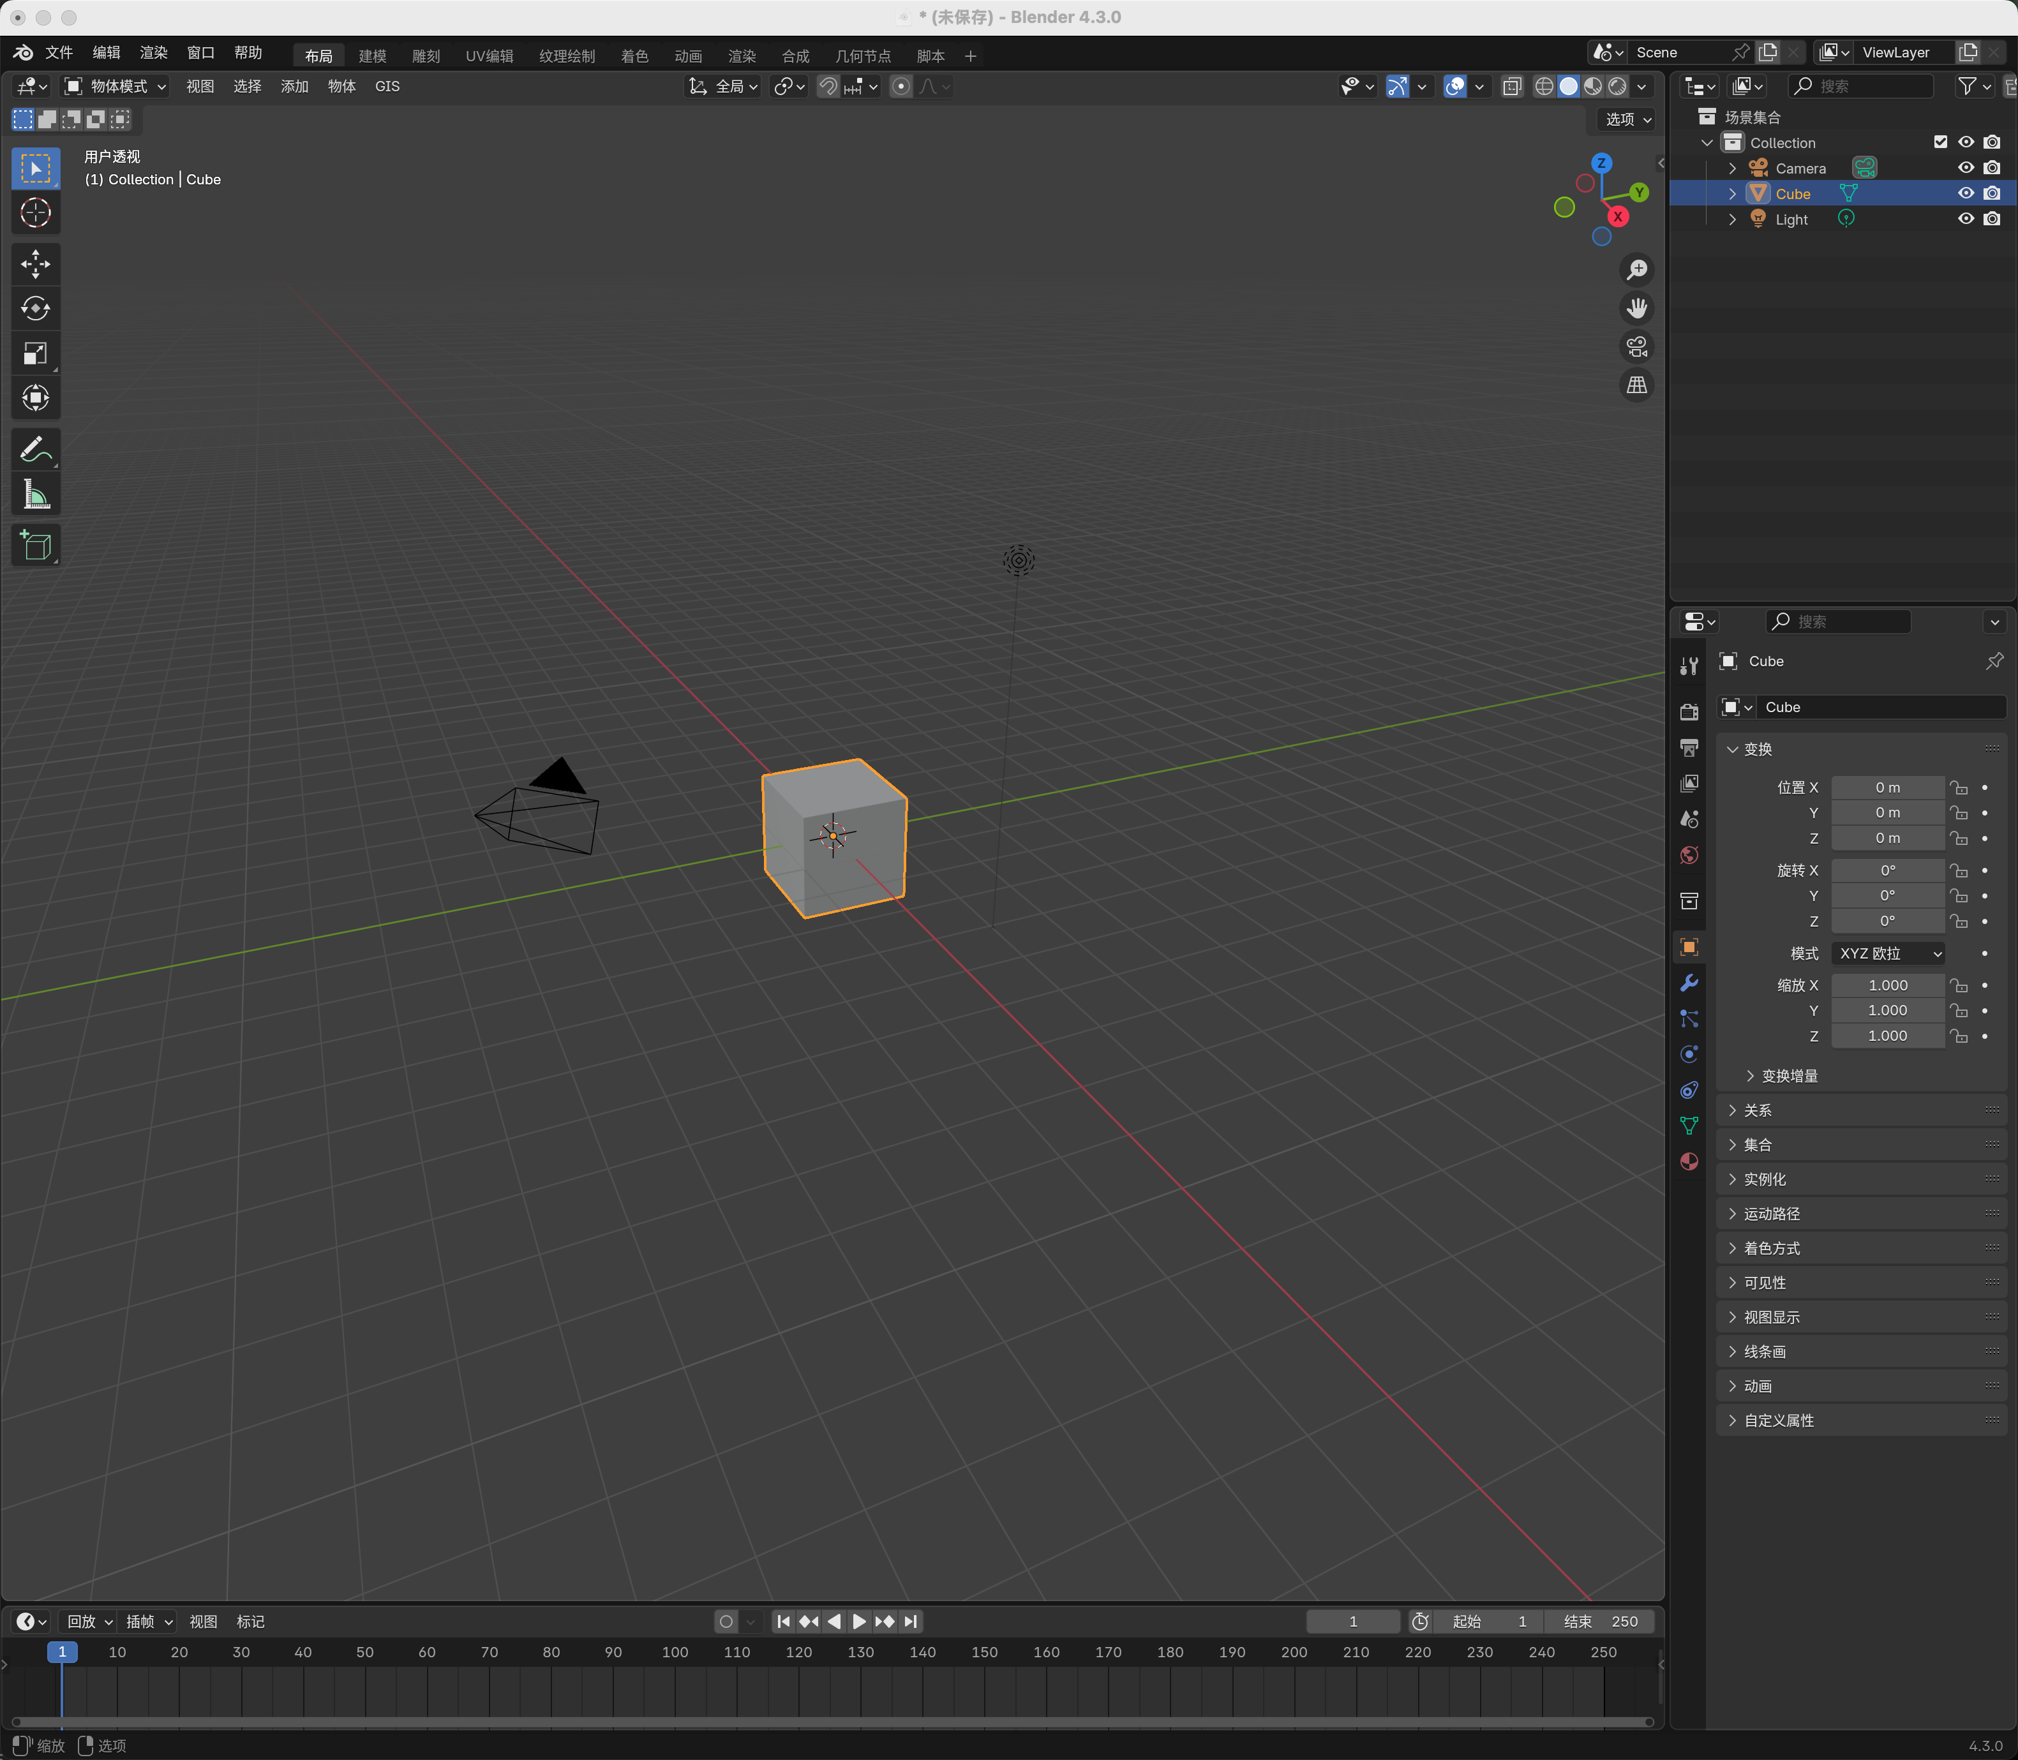The height and width of the screenshot is (1760, 2018).
Task: Open the Modifiers wrench tab
Action: [1689, 983]
